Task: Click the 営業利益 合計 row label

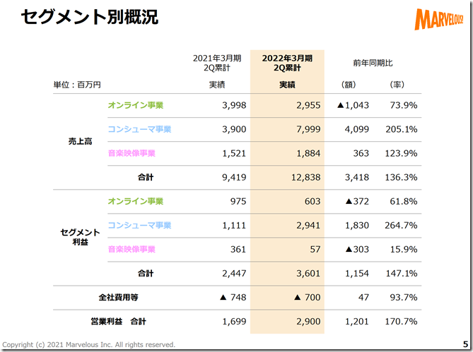Action: (118, 321)
